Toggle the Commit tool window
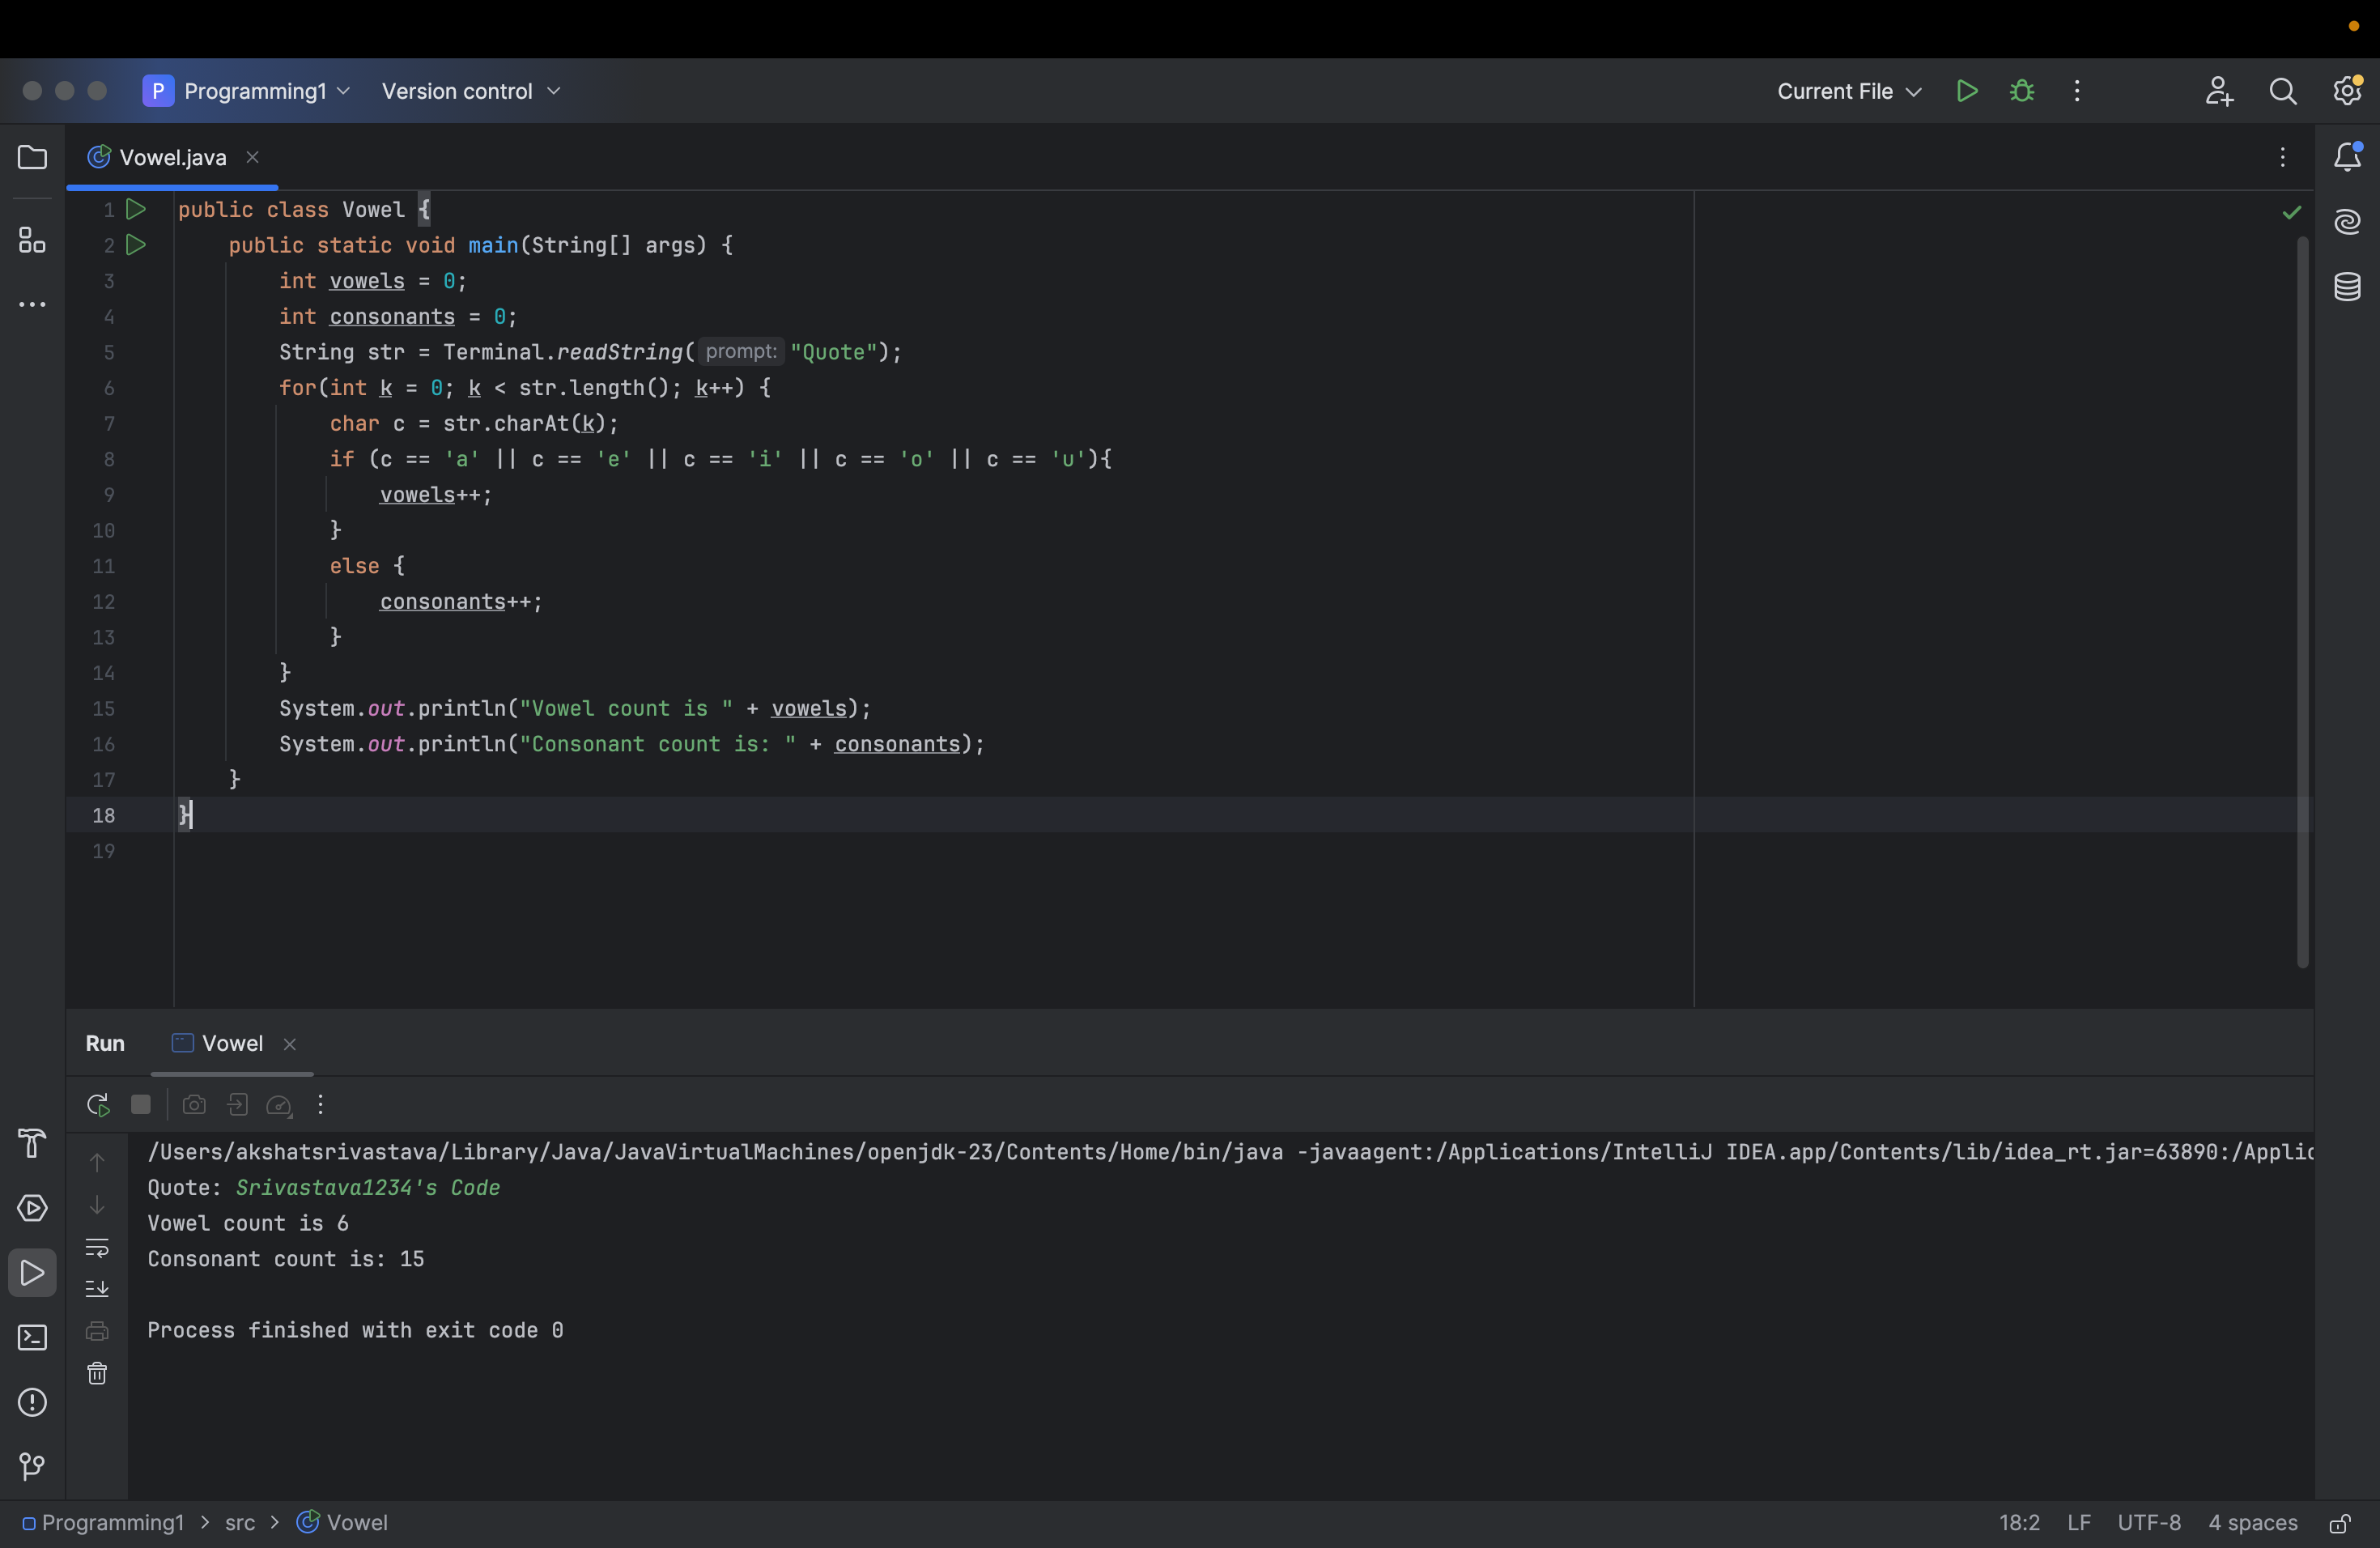Image resolution: width=2380 pixels, height=1548 pixels. [31, 1466]
